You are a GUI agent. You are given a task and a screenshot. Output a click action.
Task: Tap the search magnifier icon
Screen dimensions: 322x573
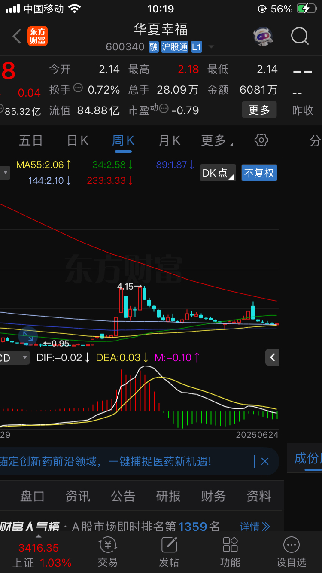[x=300, y=37]
